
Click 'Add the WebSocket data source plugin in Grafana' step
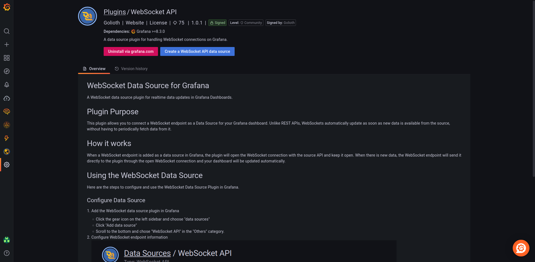[135, 211]
